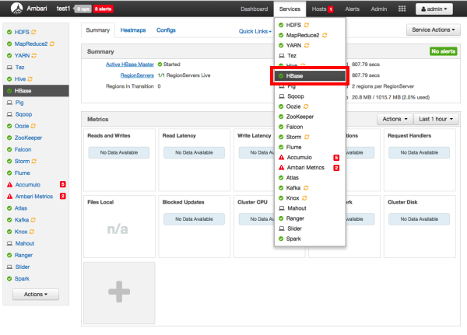Screen dimensions: 467x335
Task: Click the green Started status check icon
Action: pos(160,65)
